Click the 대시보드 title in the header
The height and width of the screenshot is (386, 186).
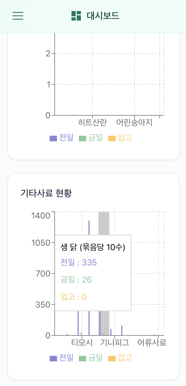(x=102, y=16)
